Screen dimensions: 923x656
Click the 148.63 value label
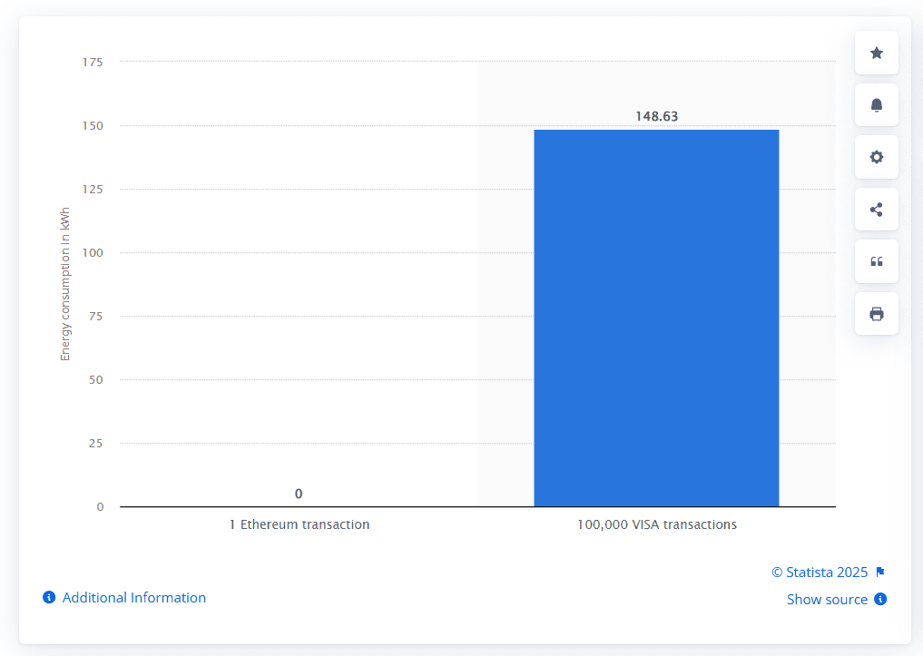pos(656,115)
